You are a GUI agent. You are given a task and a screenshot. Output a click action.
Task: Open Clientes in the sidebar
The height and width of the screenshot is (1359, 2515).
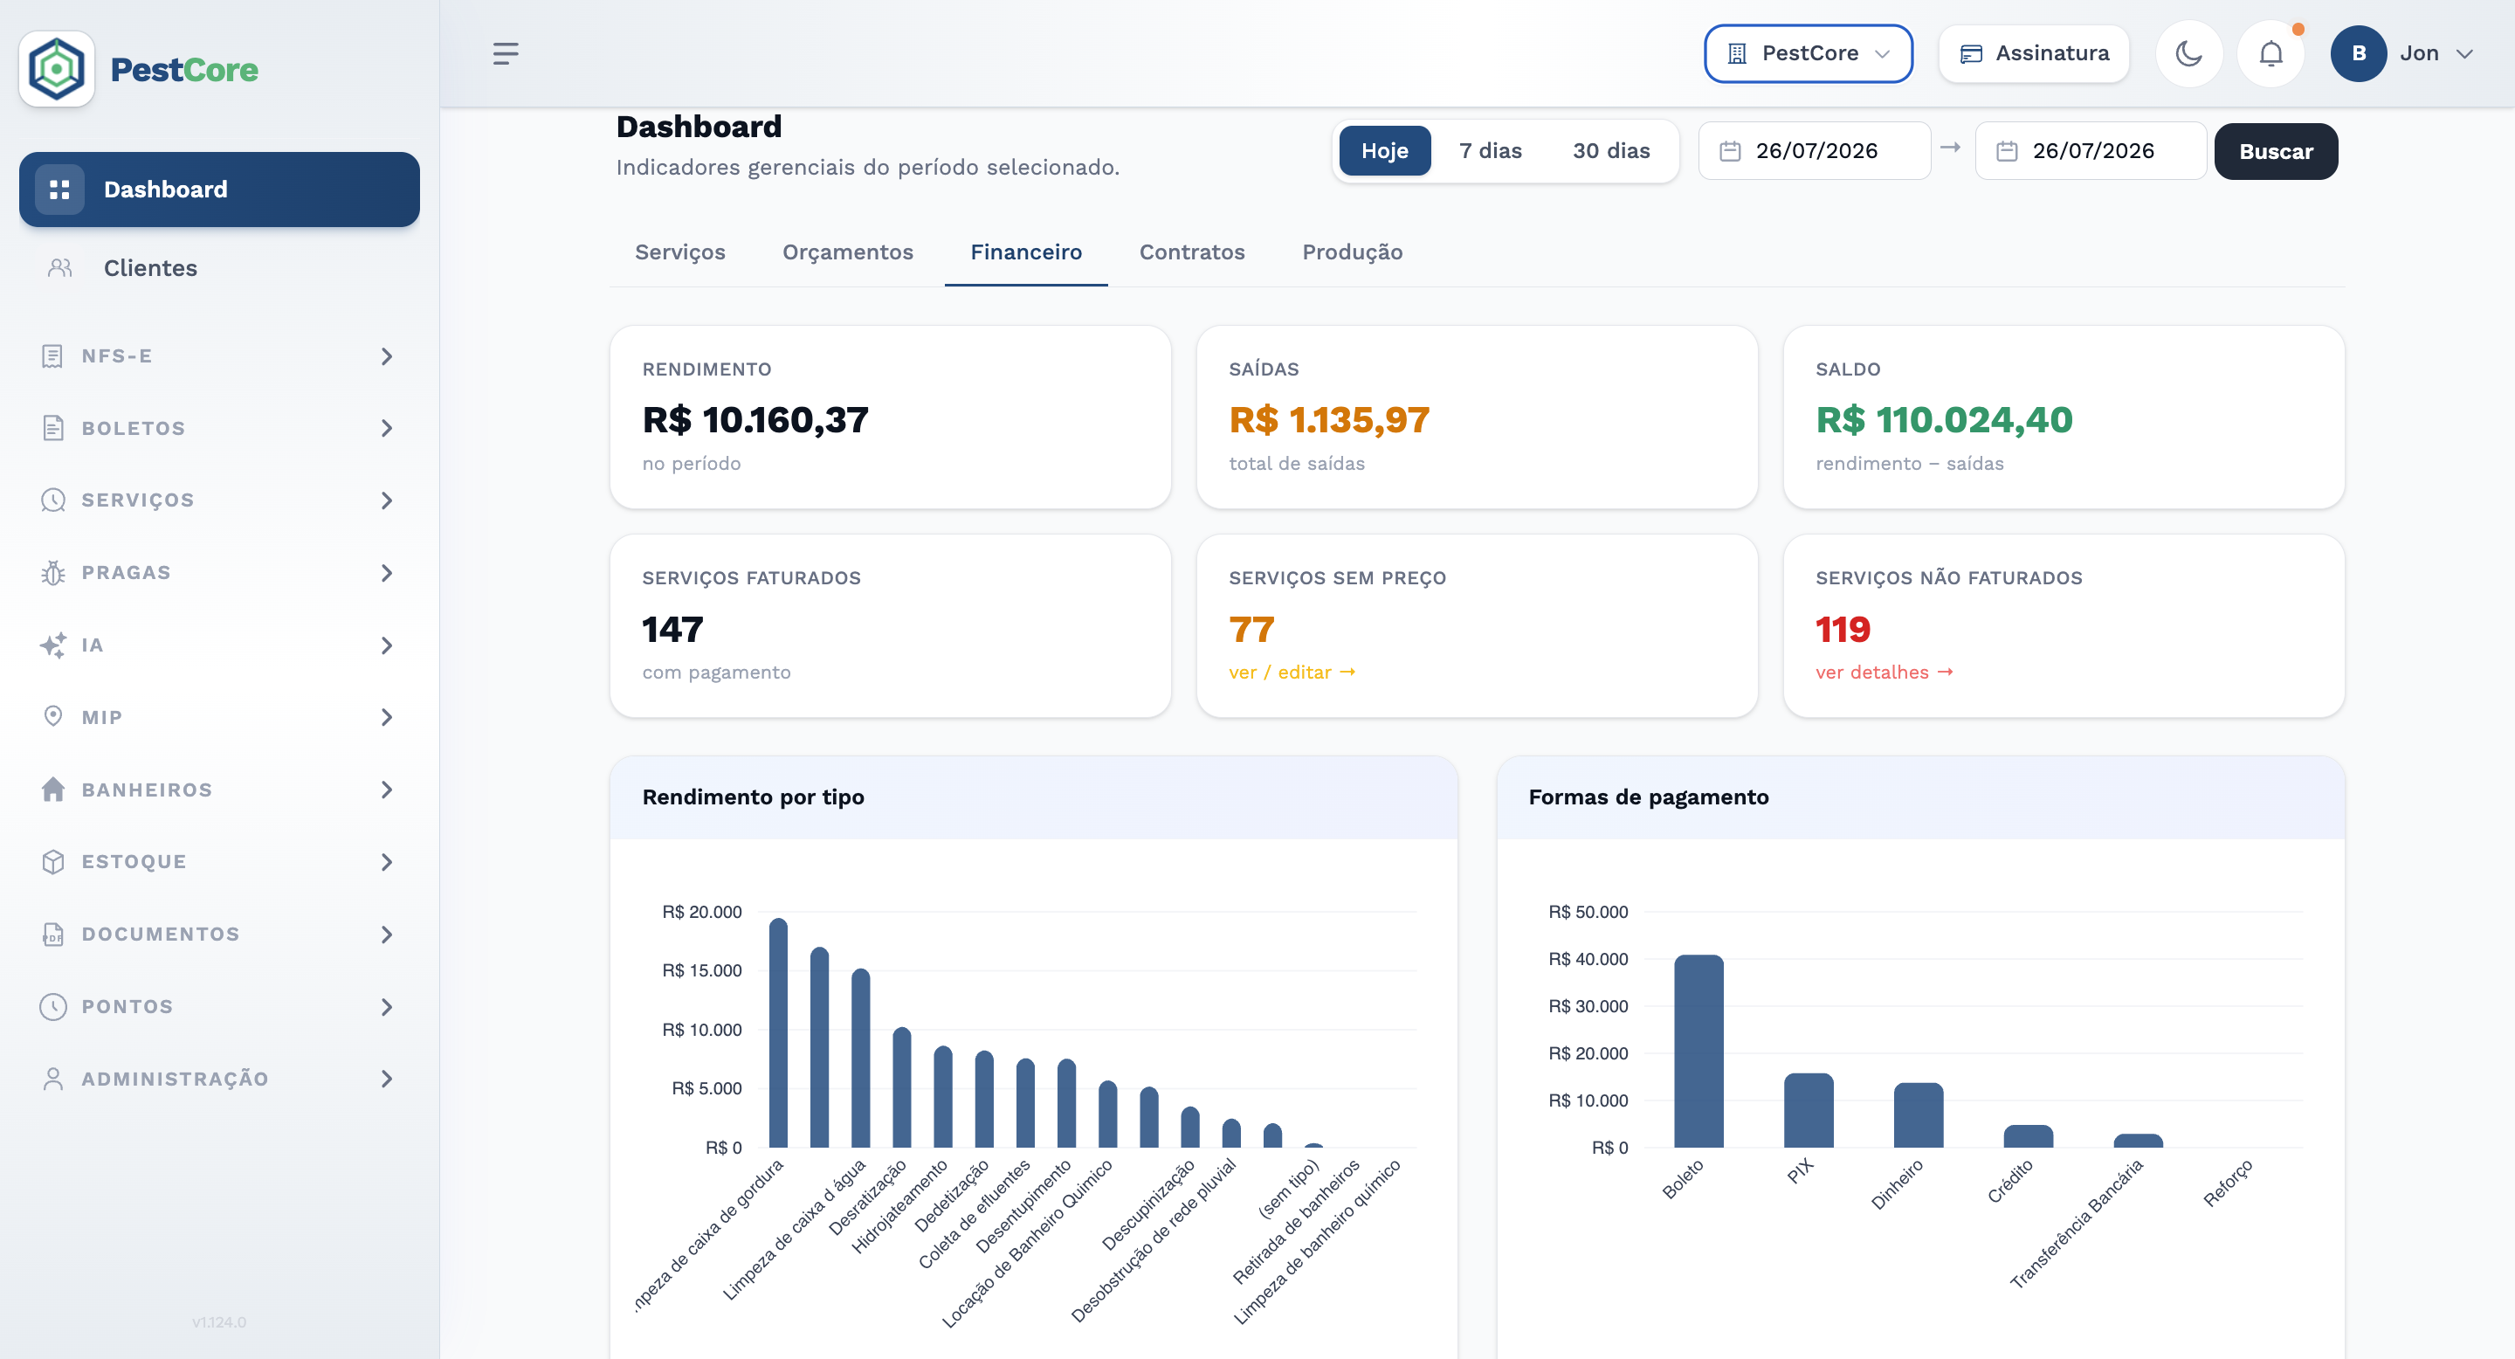click(220, 268)
